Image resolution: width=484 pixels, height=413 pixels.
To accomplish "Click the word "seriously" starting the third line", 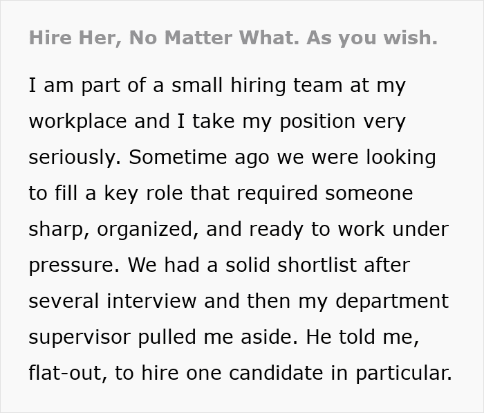I will pos(73,158).
